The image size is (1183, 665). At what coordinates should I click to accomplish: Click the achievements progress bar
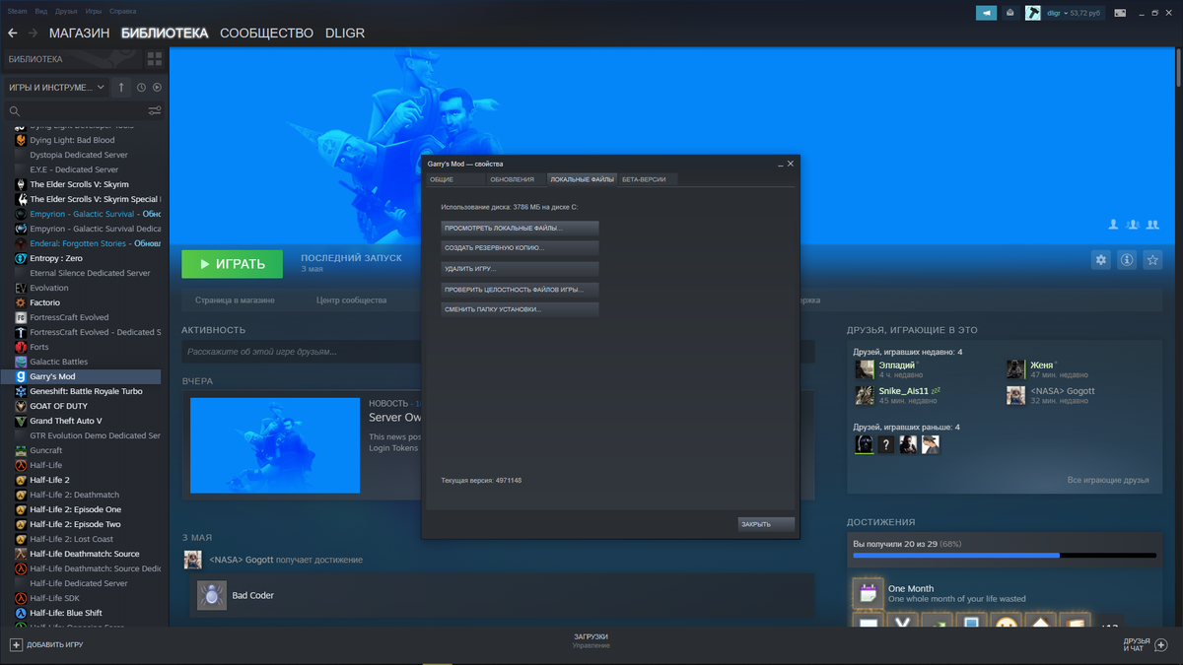1005,555
